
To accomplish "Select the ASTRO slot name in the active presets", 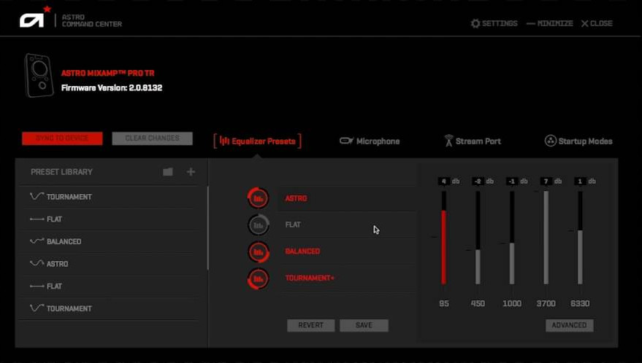I will click(296, 198).
